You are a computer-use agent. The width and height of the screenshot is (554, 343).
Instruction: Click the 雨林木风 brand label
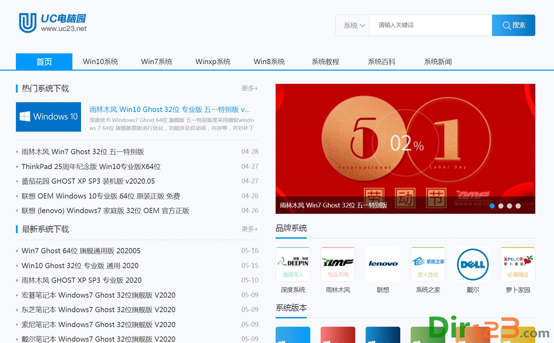(x=338, y=290)
